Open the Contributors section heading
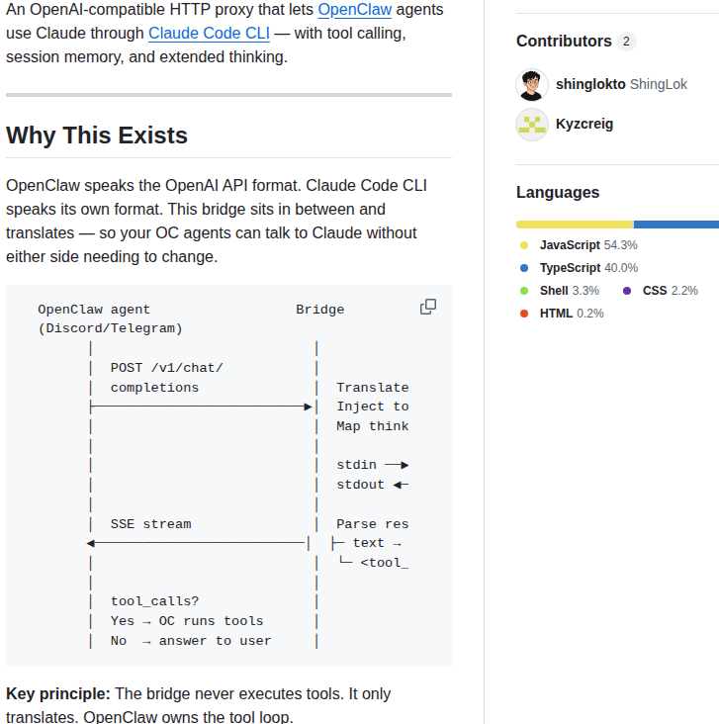Screen dimensions: 719x724 [x=564, y=42]
